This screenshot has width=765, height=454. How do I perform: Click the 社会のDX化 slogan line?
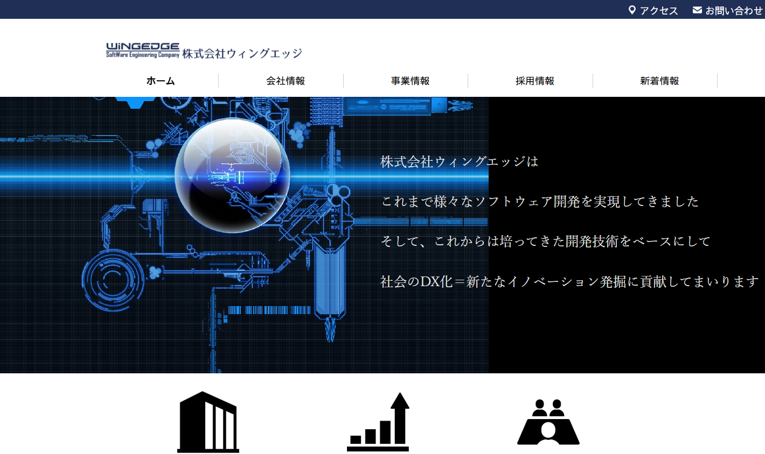569,281
